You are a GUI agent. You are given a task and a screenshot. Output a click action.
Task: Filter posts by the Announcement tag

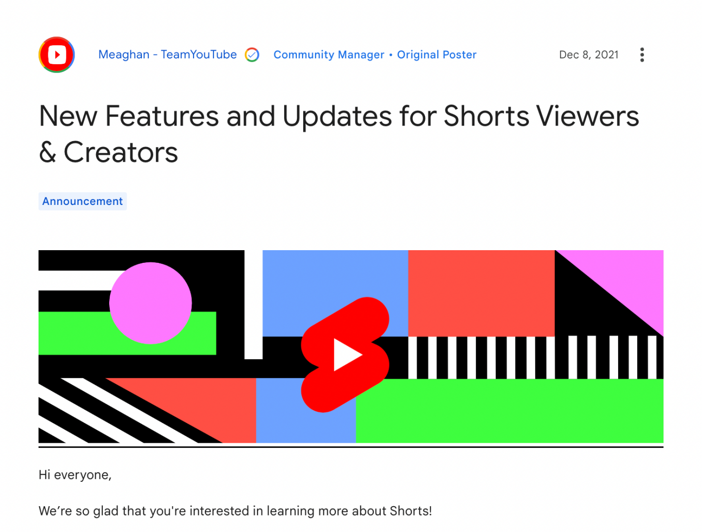point(82,201)
